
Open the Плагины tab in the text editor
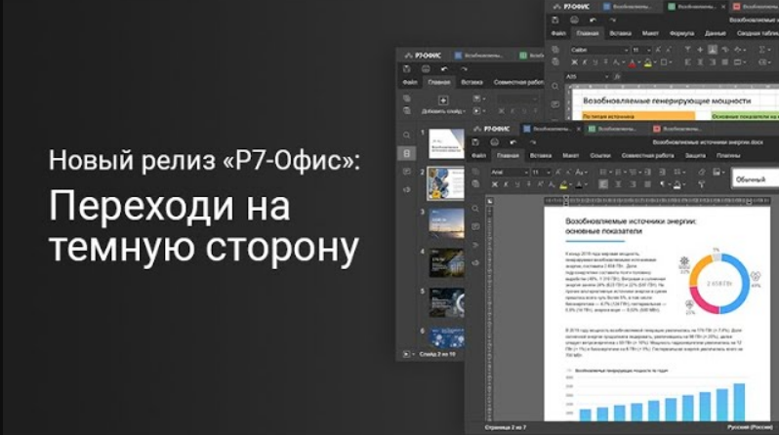point(728,155)
